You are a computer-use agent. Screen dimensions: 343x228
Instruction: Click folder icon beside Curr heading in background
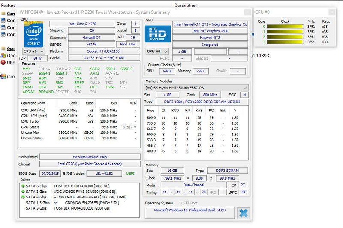coord(3,13)
